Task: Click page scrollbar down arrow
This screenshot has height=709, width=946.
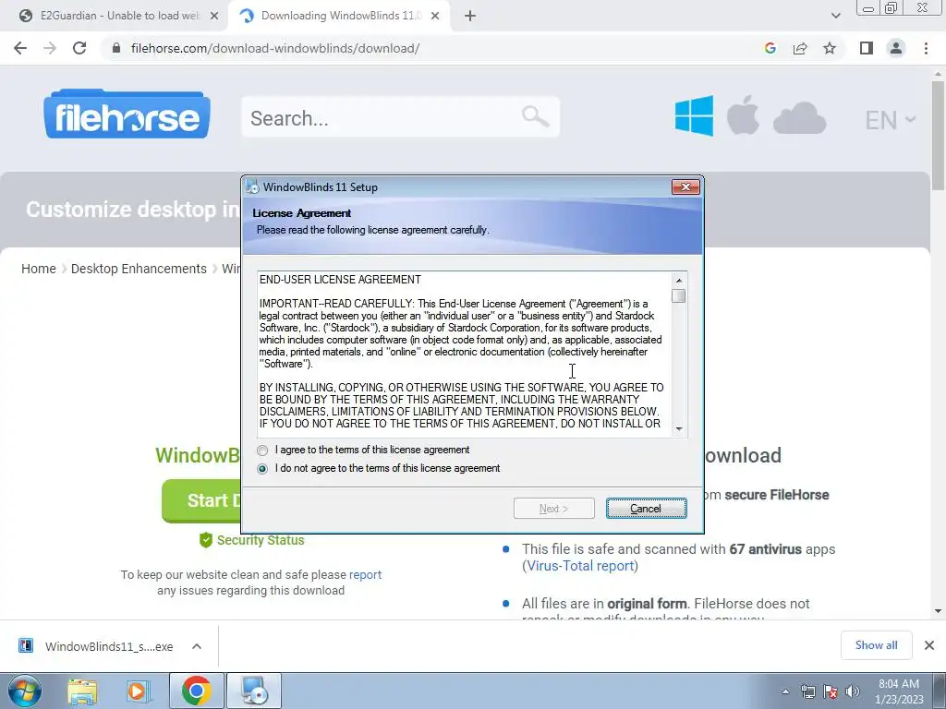Action: pos(939,611)
